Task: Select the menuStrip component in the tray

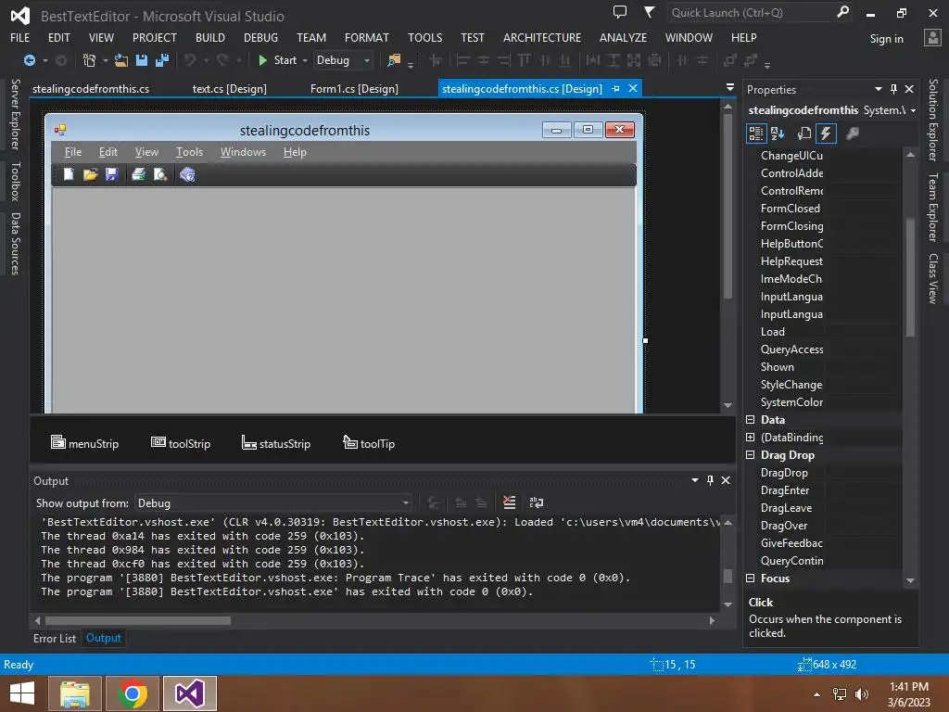Action: [x=84, y=443]
